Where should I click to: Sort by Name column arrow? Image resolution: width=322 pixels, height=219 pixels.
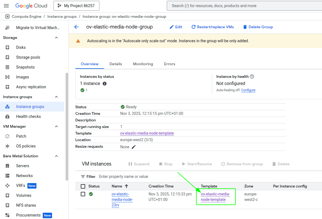pos(127,186)
